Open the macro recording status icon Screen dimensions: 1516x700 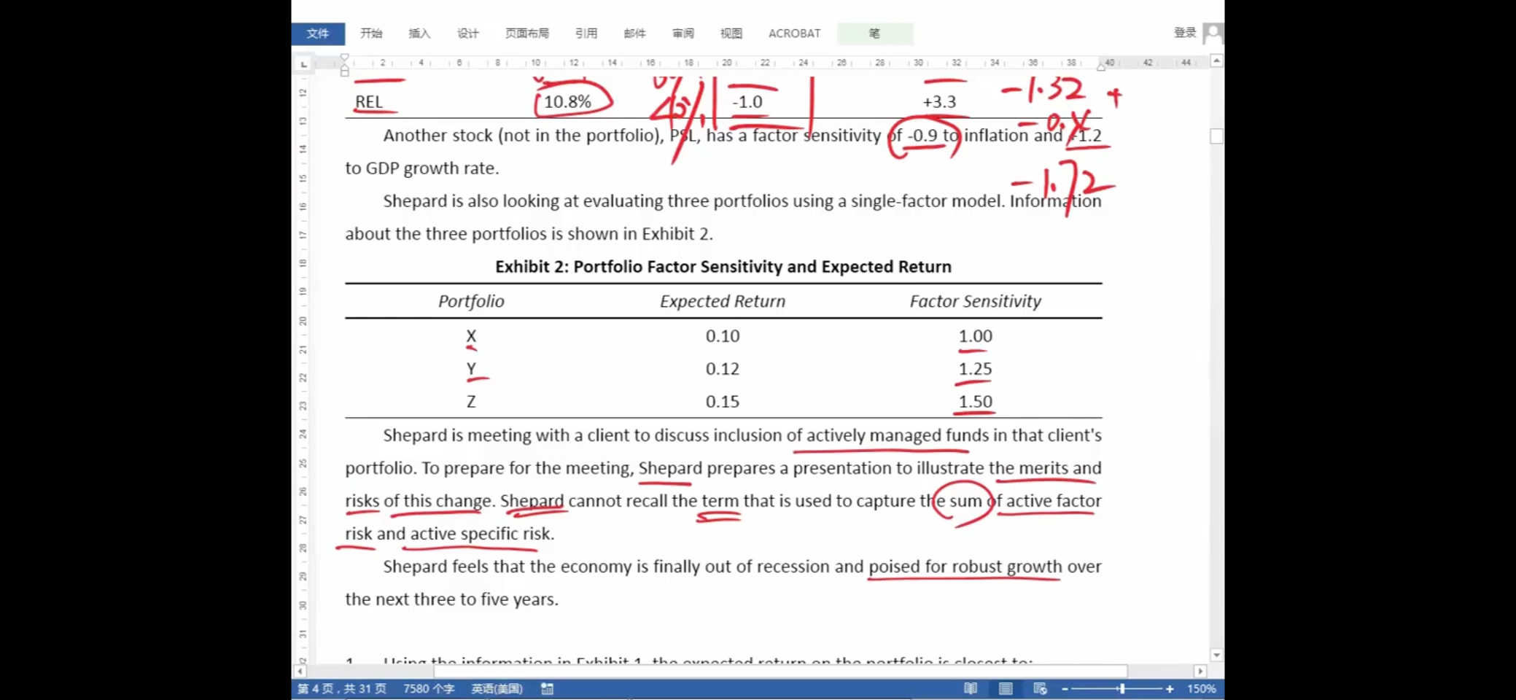coord(547,688)
